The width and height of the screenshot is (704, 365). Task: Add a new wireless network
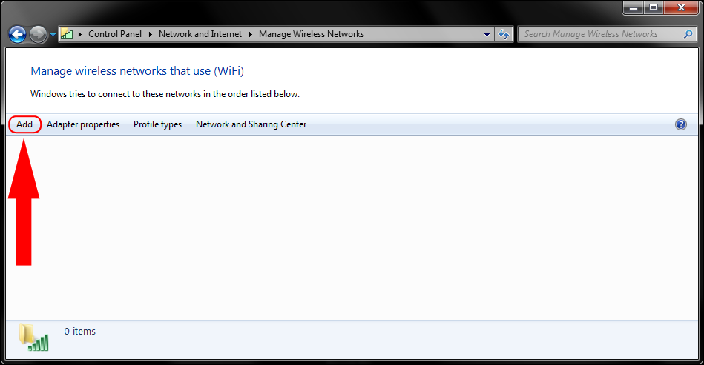[x=24, y=124]
